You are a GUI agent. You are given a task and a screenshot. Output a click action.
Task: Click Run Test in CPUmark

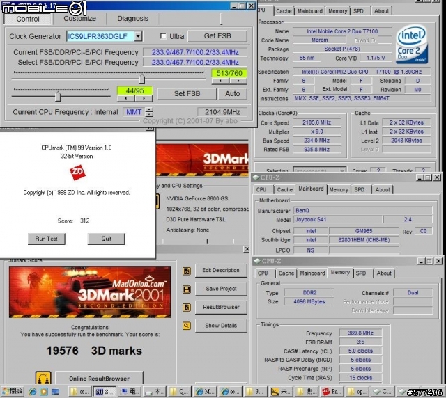point(47,239)
